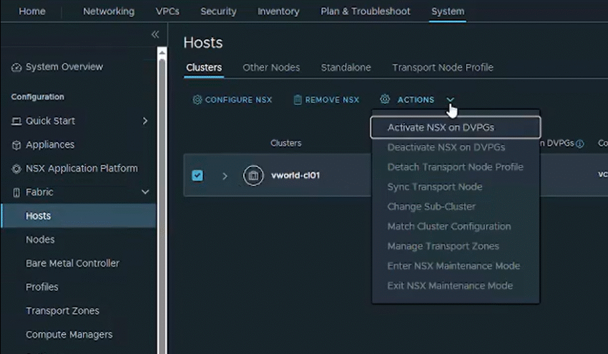Screen dimensions: 608x354
Task: Choose Detach Transport Node Profile
Action: point(455,167)
